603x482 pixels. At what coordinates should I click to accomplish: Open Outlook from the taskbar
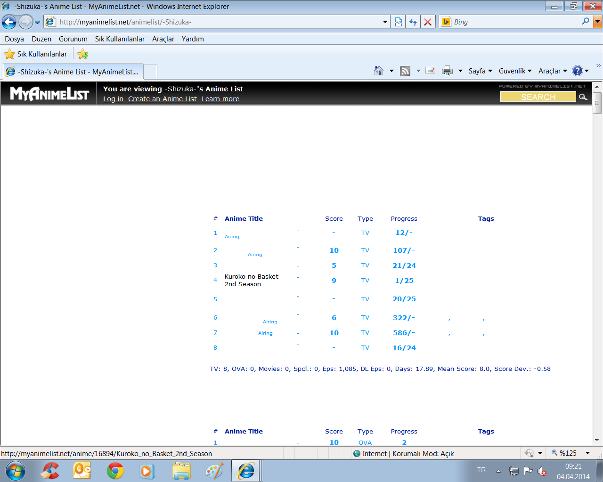[x=82, y=471]
